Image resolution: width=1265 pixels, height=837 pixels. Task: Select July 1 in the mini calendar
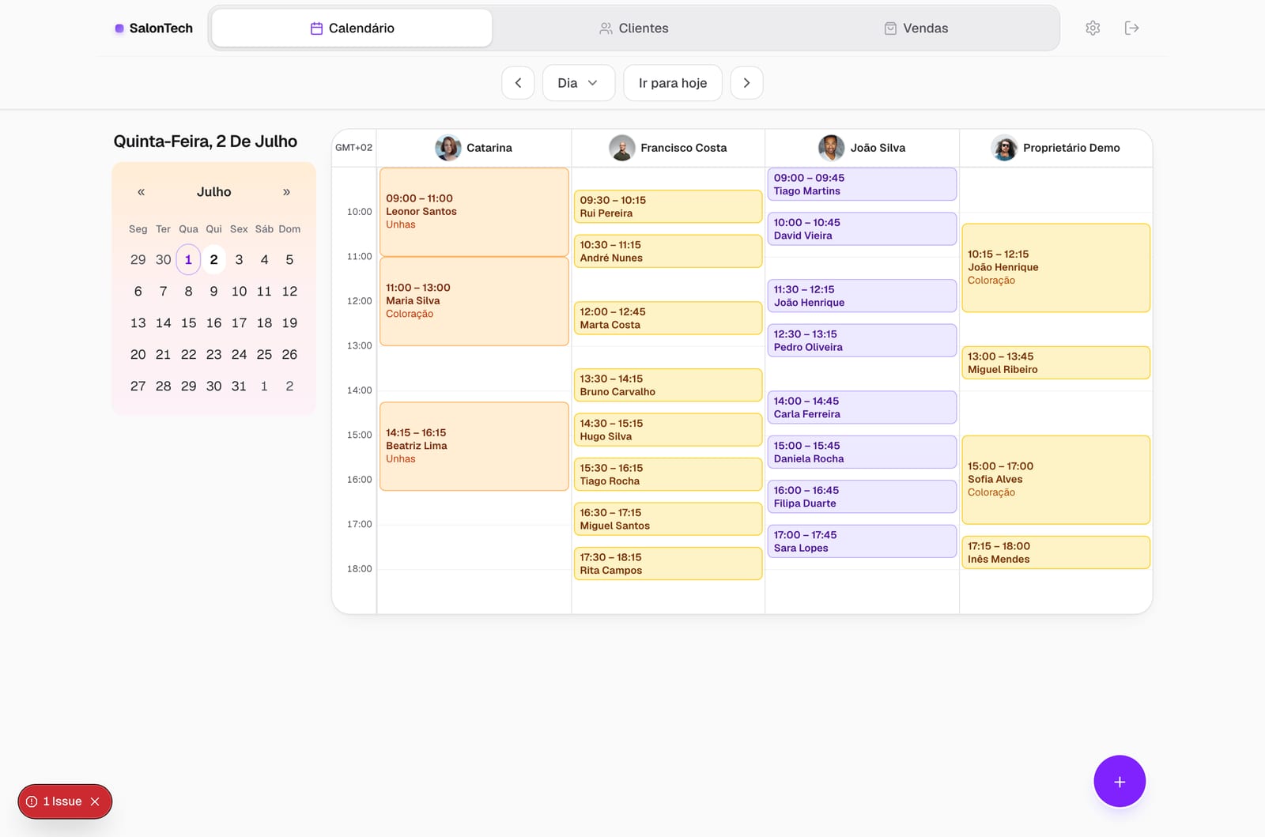(188, 259)
